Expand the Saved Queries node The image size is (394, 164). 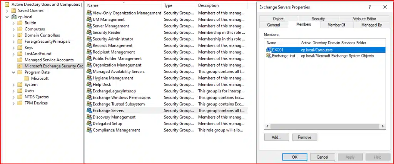pyautogui.click(x=7, y=11)
